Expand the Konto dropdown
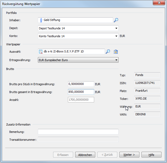The width and height of the screenshot is (167, 163). coord(116,36)
